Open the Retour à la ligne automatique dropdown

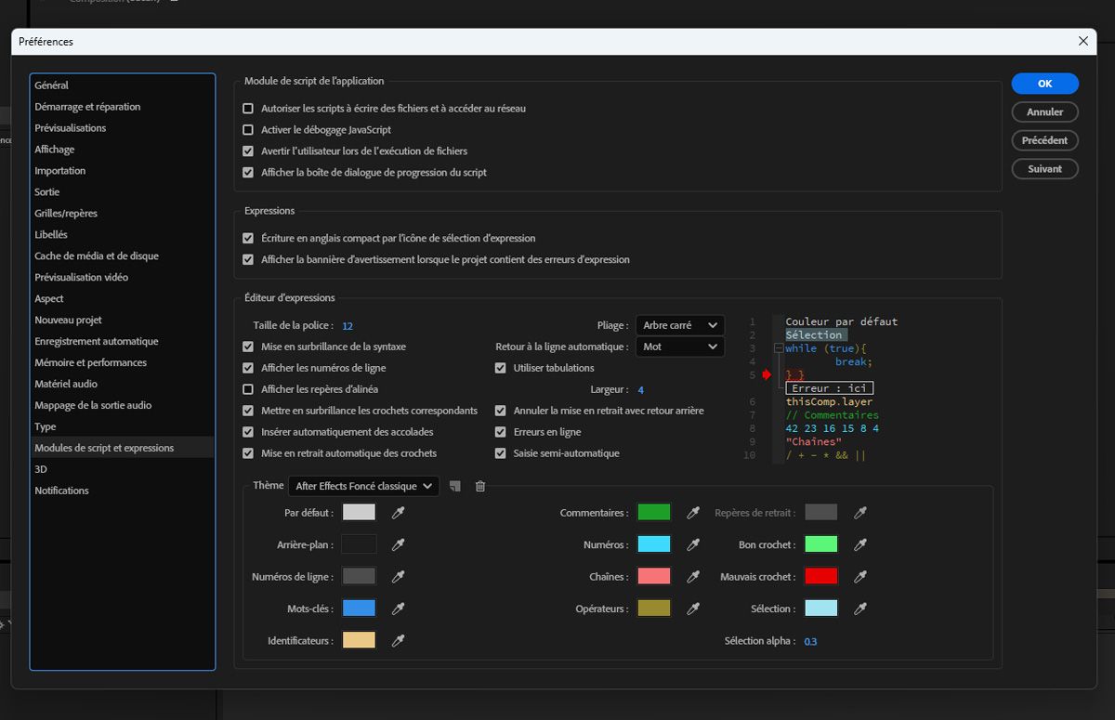(679, 345)
